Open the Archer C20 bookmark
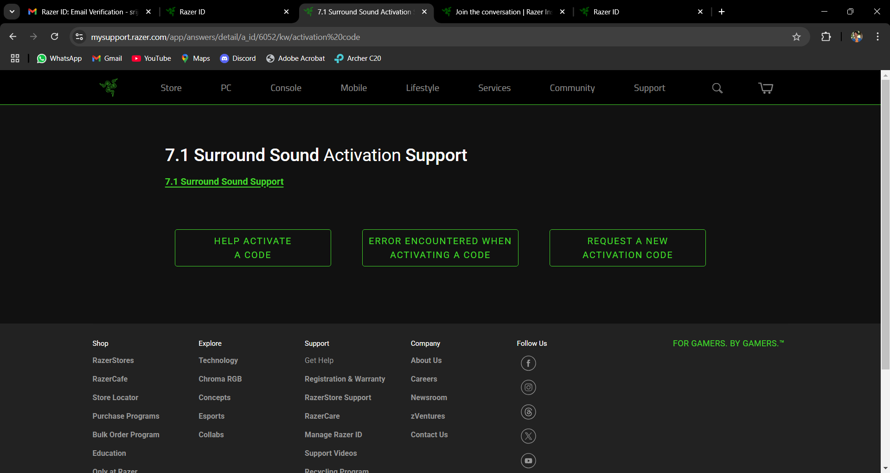Image resolution: width=890 pixels, height=473 pixels. pos(358,58)
